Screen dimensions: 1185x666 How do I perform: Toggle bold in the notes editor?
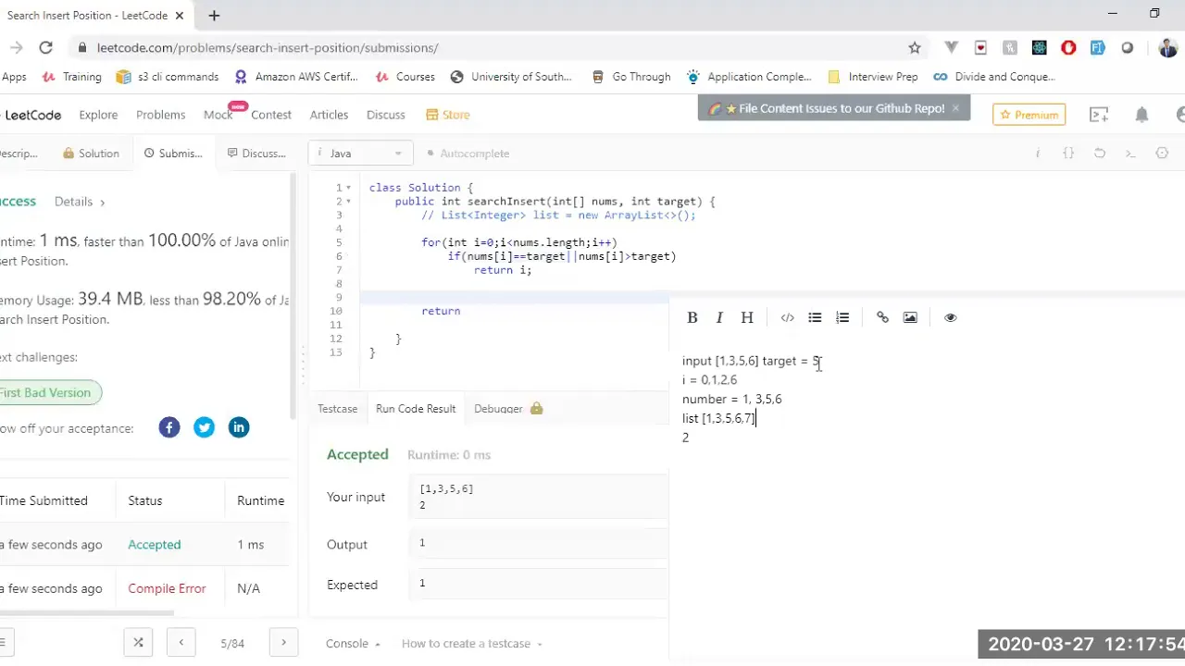692,317
